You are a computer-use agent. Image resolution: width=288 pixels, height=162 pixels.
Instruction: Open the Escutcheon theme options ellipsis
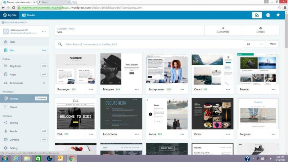(x=137, y=134)
